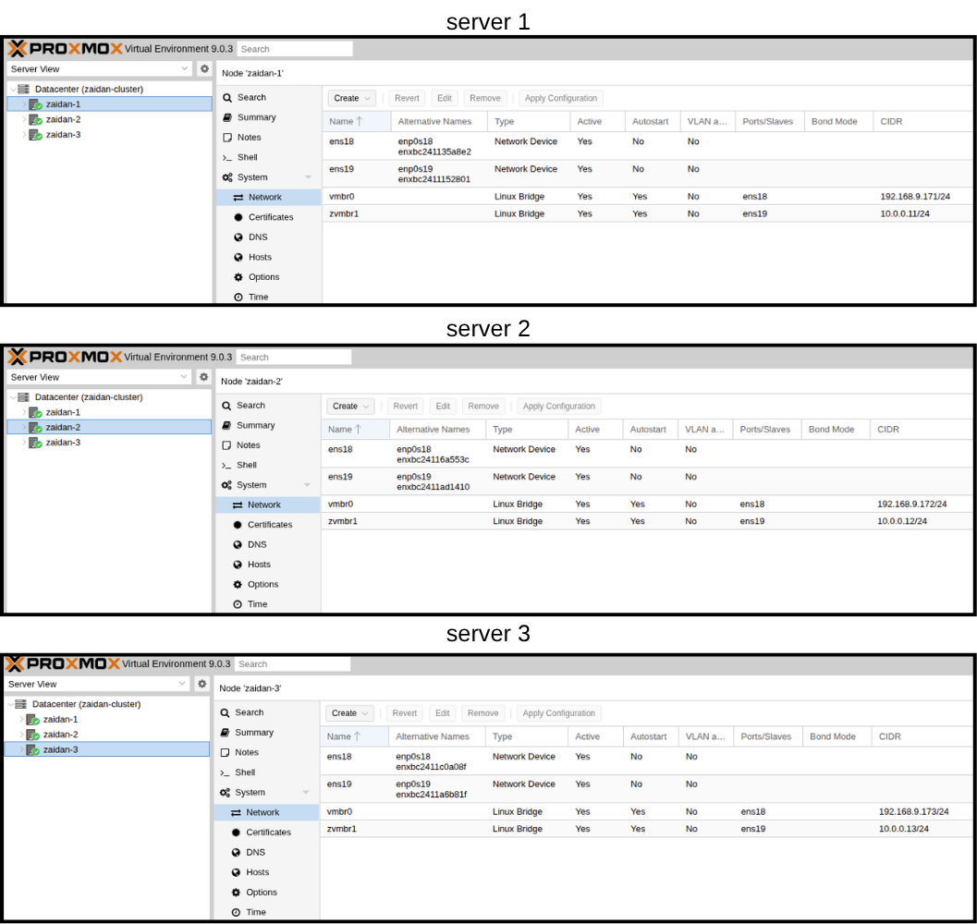This screenshot has width=977, height=924.
Task: Collapse the System section arrow in zaidan-3 sidebar
Action: [306, 793]
